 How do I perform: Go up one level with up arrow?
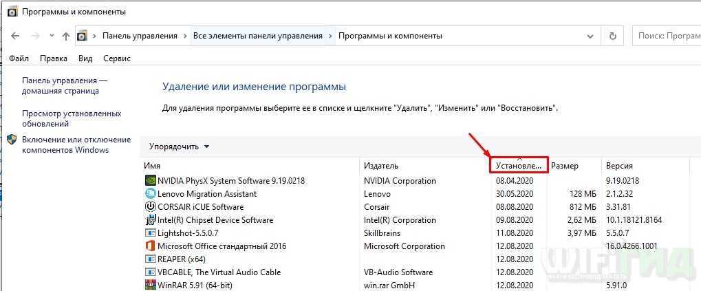click(x=66, y=36)
